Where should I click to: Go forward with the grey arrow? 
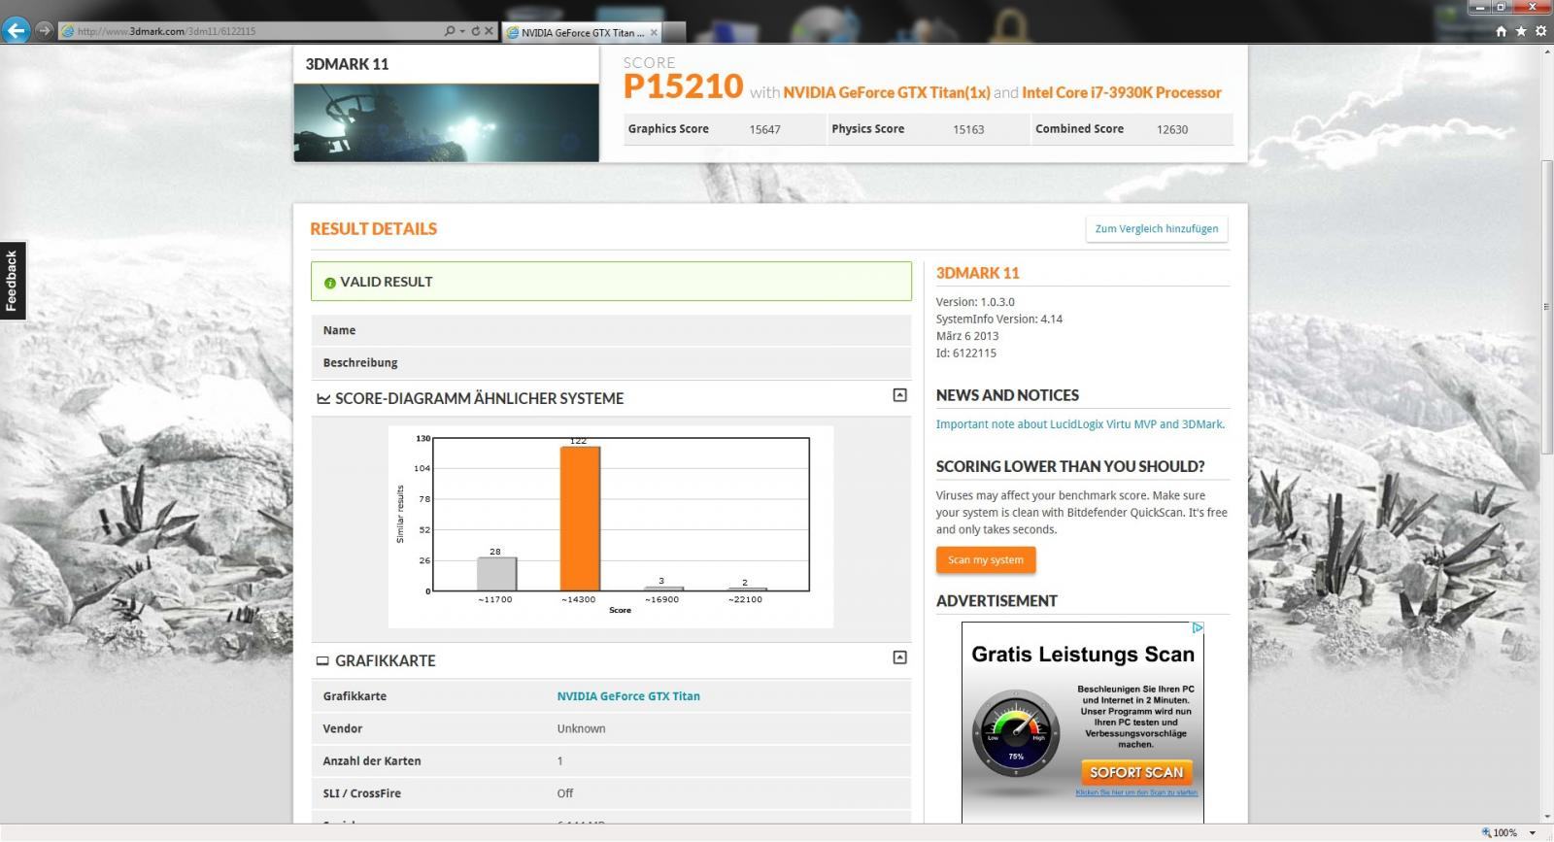[x=44, y=30]
